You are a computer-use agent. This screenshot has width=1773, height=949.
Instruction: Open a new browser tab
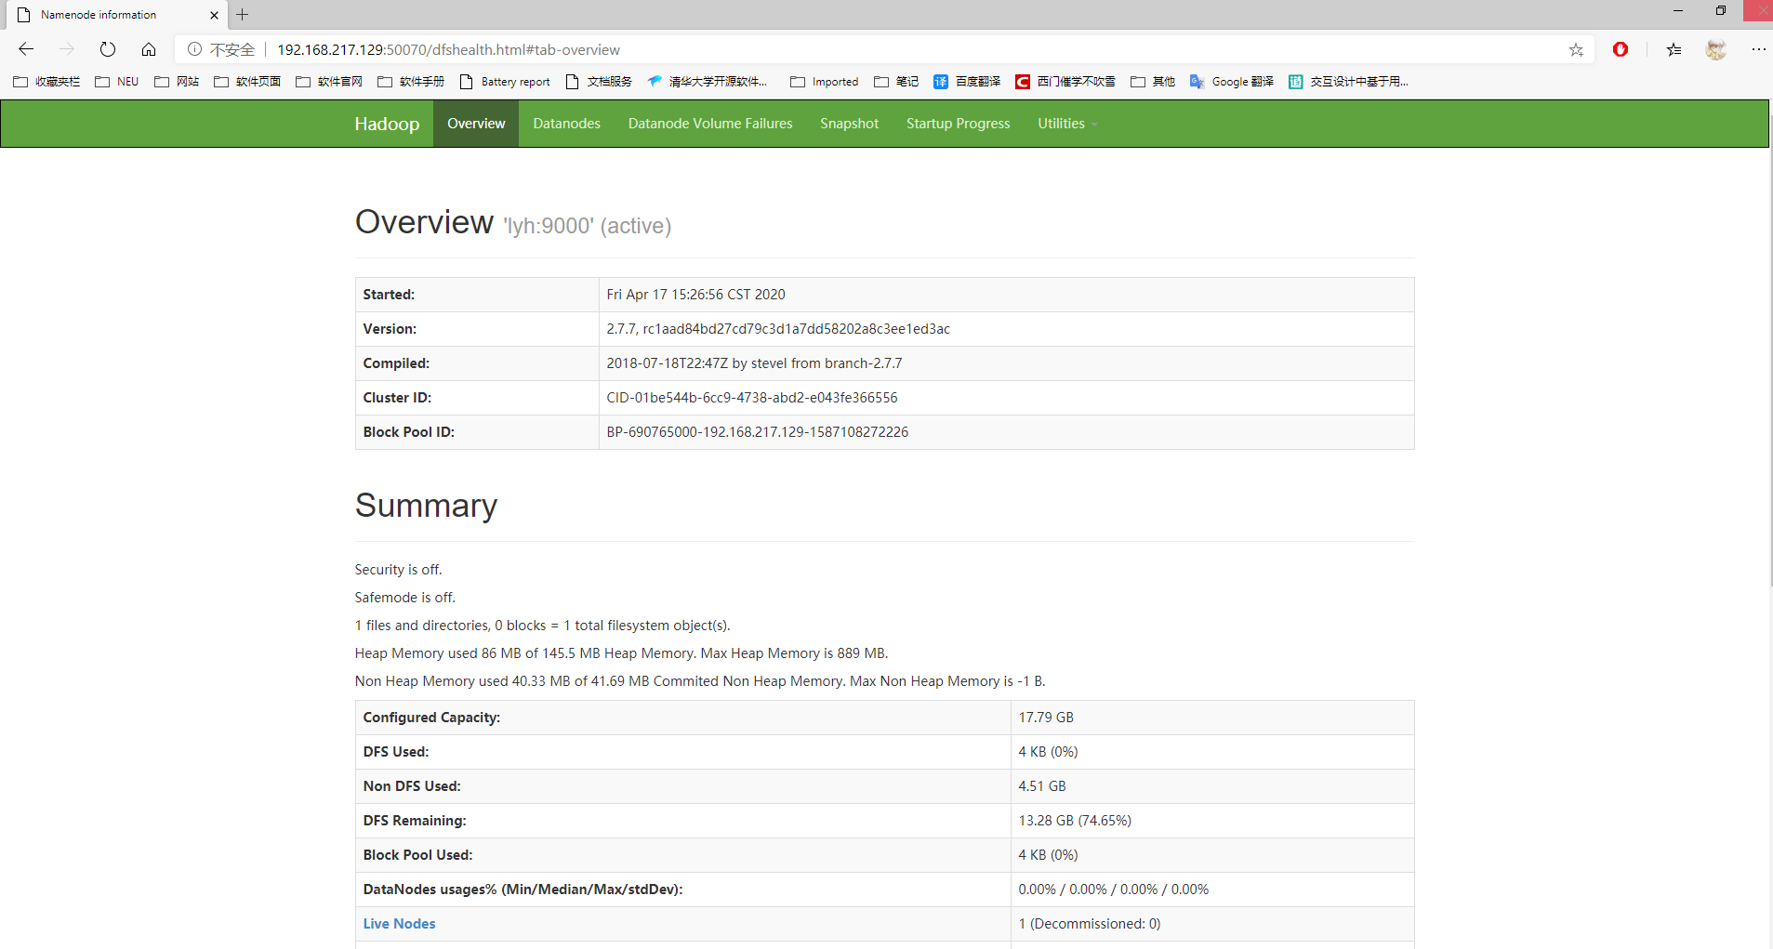coord(242,15)
